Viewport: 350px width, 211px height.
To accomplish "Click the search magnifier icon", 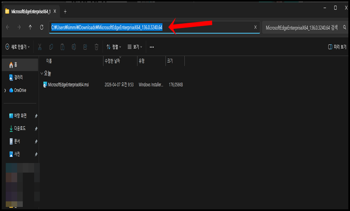I will (345, 28).
